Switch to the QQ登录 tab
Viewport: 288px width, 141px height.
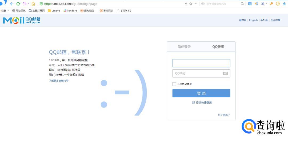click(218, 47)
